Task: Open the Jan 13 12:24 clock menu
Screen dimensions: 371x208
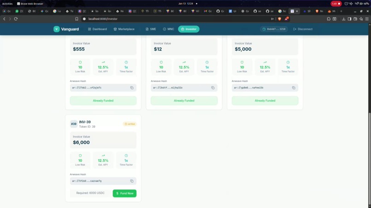Action: click(x=186, y=4)
